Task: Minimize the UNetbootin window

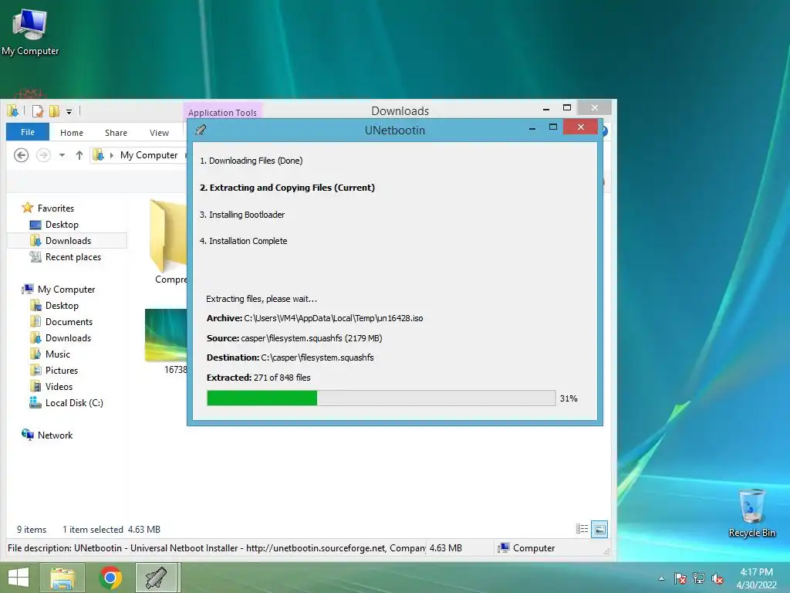Action: (x=532, y=127)
